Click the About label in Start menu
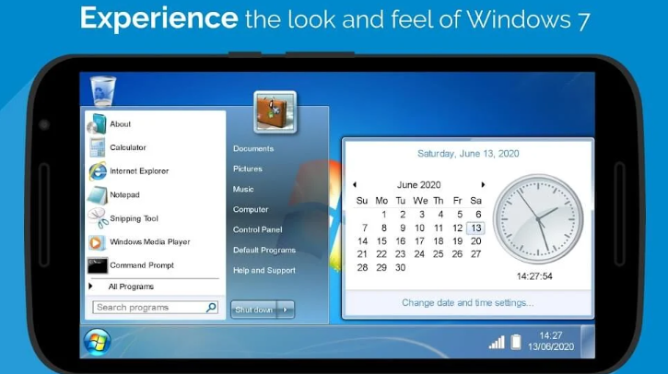The image size is (668, 374). pos(120,124)
